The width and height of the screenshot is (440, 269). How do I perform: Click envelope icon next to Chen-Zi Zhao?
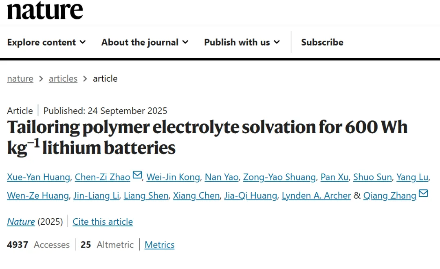(x=137, y=175)
